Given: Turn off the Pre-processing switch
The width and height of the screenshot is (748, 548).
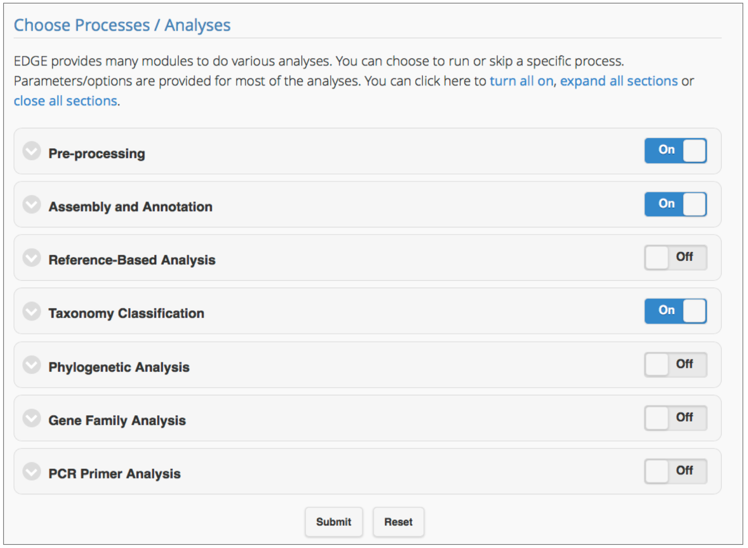Looking at the screenshot, I should coord(676,151).
